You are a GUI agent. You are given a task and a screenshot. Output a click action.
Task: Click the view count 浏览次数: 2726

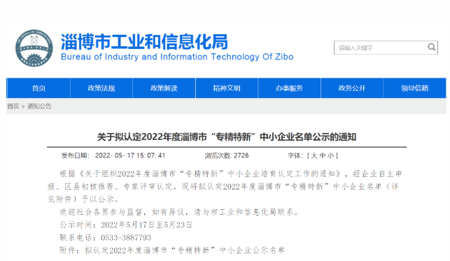227,156
